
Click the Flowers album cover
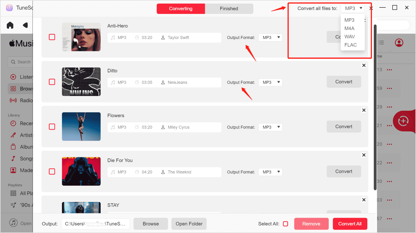click(81, 126)
